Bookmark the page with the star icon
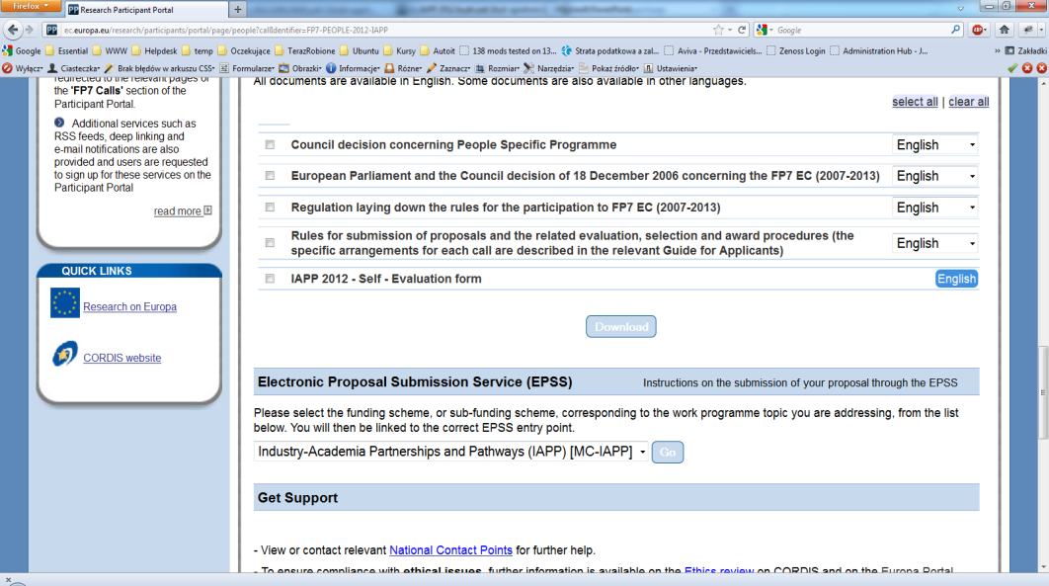 718,30
